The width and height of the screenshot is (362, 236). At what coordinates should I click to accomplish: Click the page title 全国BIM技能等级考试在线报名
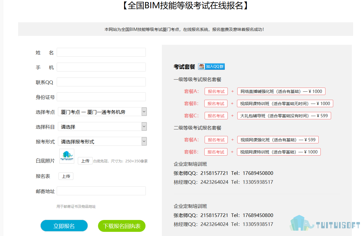pyautogui.click(x=185, y=6)
